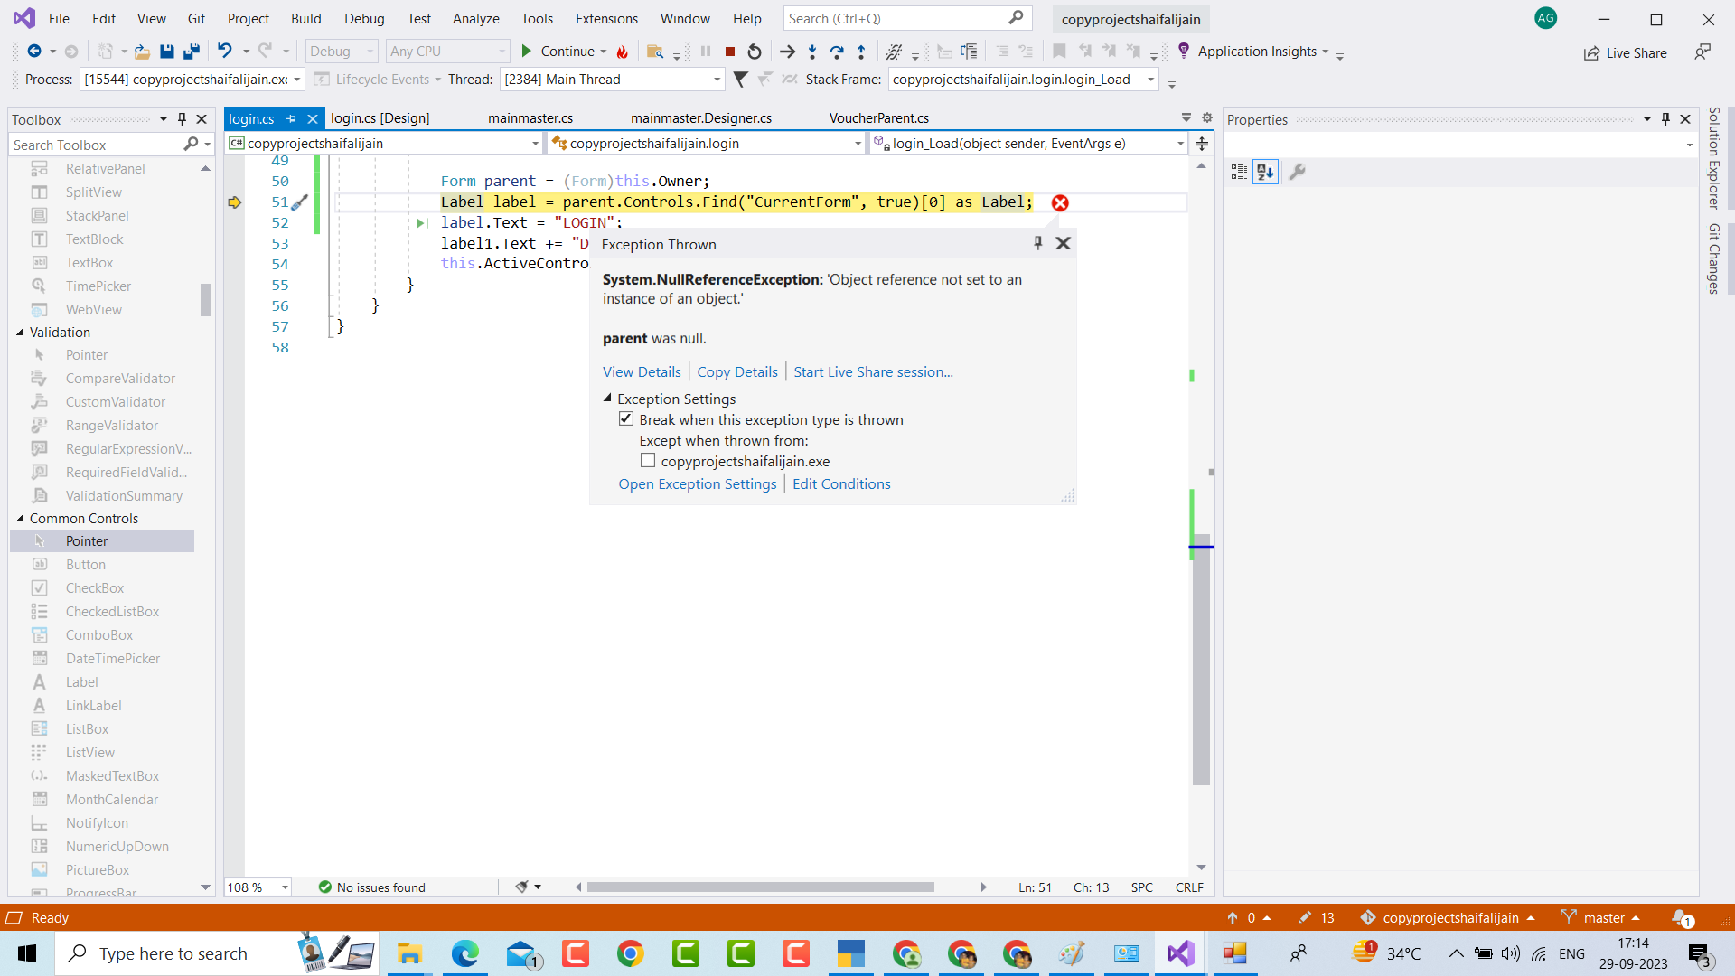Viewport: 1735px width, 976px height.
Task: Pin the Exception Thrown popup
Action: [1037, 243]
